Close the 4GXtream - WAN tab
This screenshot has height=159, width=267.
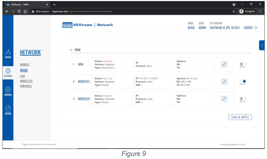[47, 5]
